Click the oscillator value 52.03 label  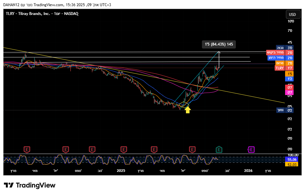(292, 164)
